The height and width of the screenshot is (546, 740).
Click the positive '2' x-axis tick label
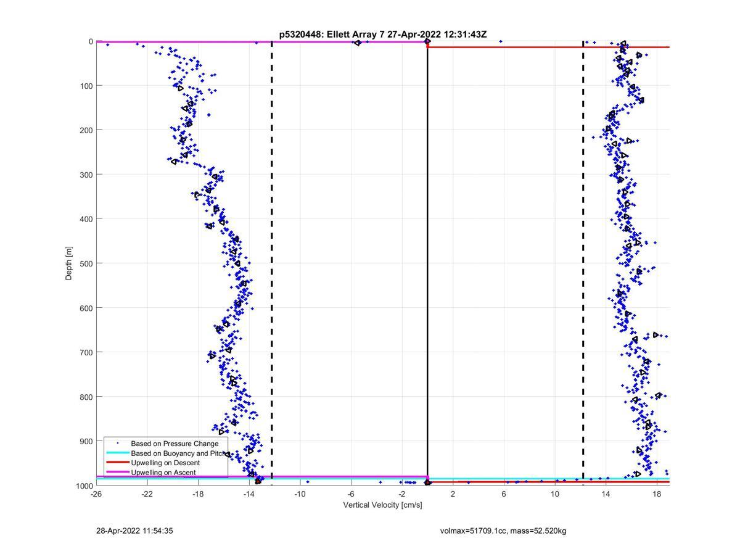pos(453,494)
